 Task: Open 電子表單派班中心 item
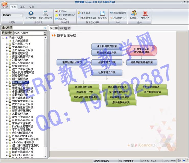[x=65, y=15]
